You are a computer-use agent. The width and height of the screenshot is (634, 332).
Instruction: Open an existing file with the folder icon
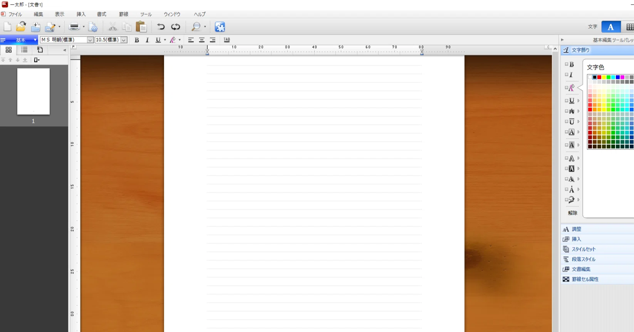[21, 27]
